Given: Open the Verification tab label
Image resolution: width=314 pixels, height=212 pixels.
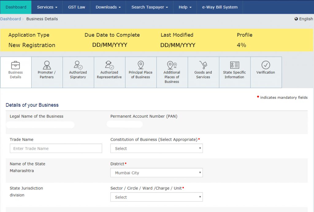Looking at the screenshot, I should tap(266, 72).
